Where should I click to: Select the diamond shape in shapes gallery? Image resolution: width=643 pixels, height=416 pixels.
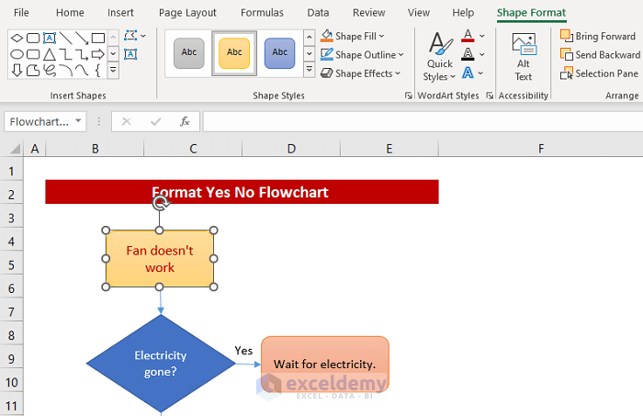(x=17, y=39)
